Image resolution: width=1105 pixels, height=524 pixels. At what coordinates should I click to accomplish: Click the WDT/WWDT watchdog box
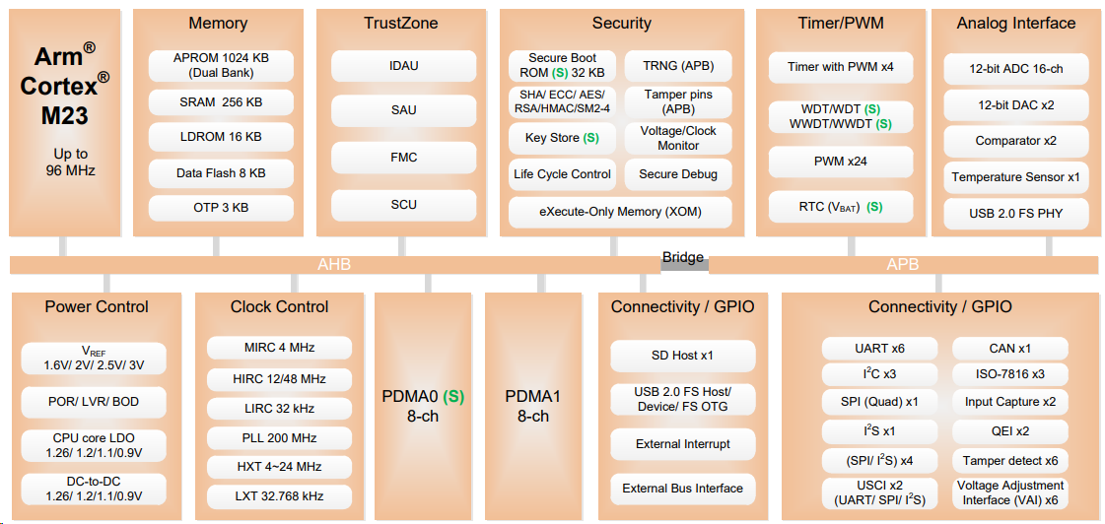click(x=841, y=117)
